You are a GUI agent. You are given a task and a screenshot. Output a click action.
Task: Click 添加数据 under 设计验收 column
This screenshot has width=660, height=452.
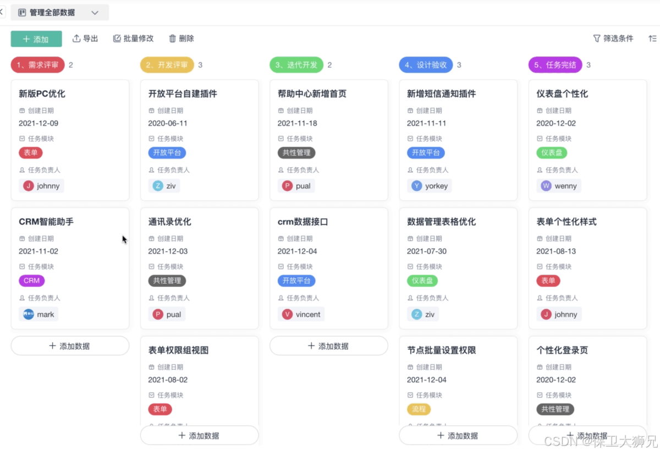[x=458, y=436]
